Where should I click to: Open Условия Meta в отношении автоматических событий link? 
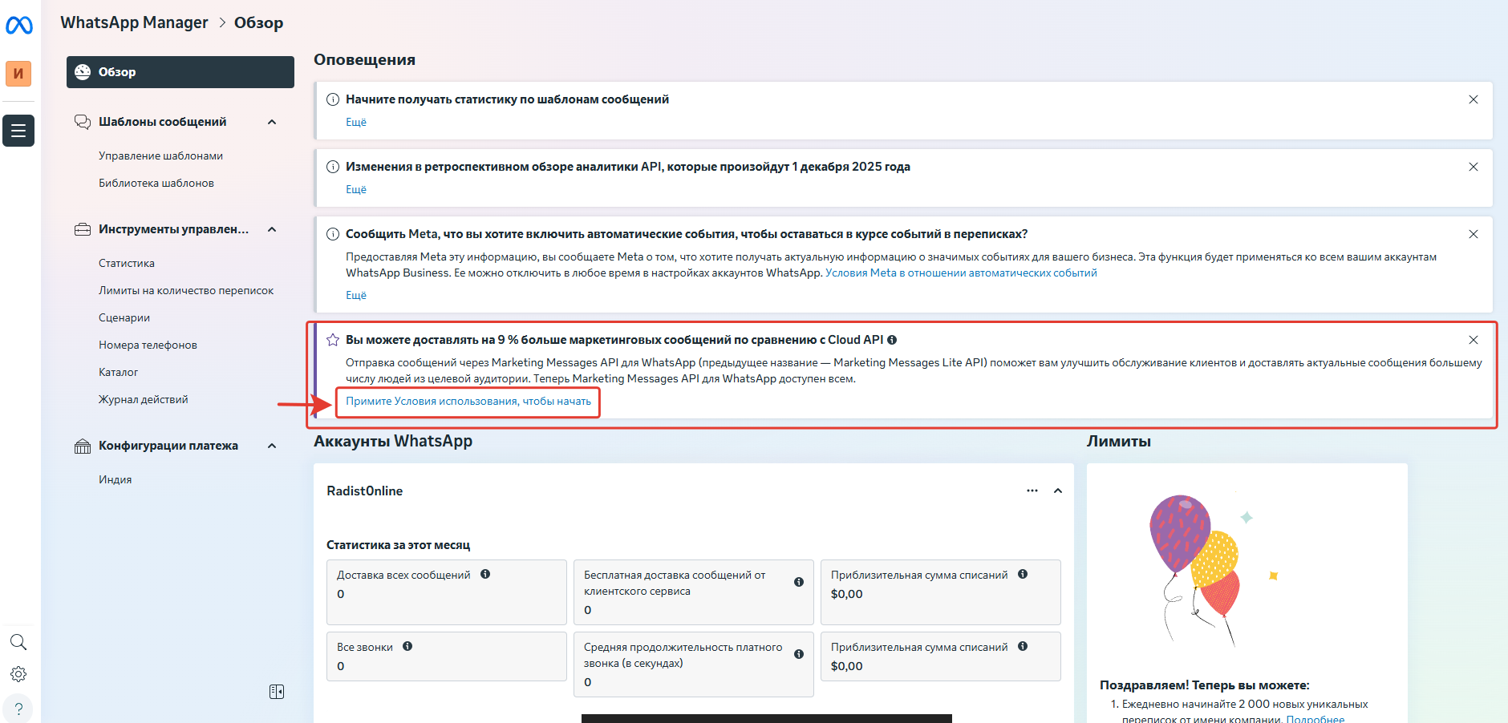[961, 273]
